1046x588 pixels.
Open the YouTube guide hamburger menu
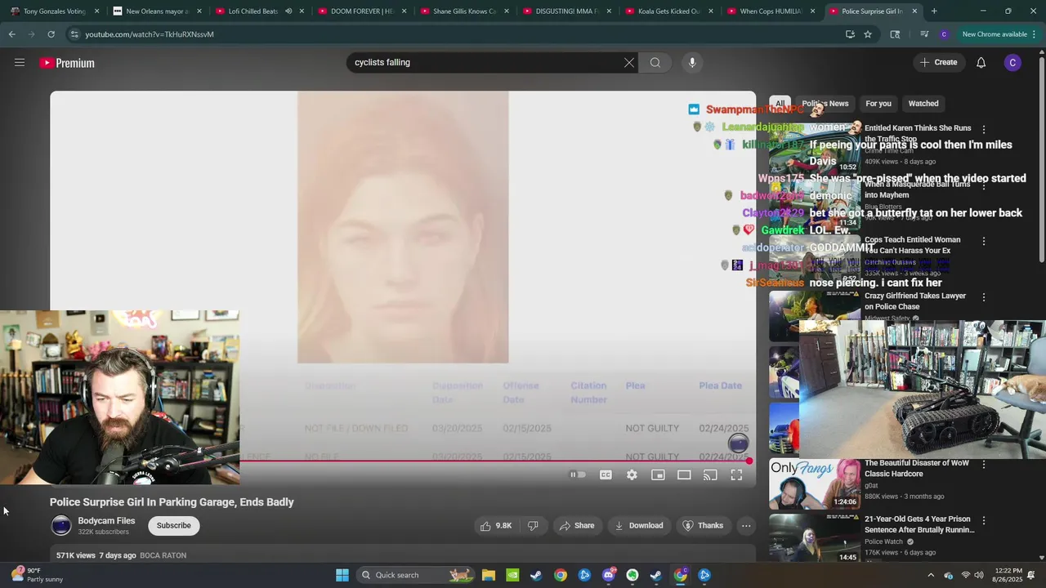(20, 63)
